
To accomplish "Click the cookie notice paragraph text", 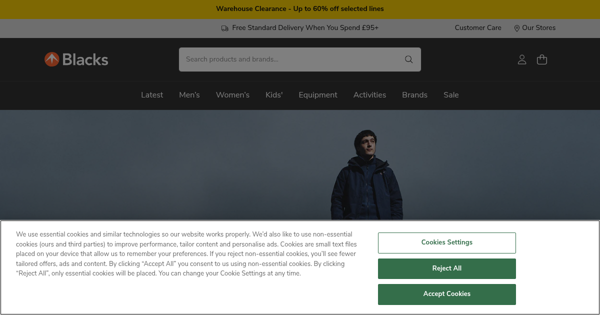I will click(x=186, y=254).
